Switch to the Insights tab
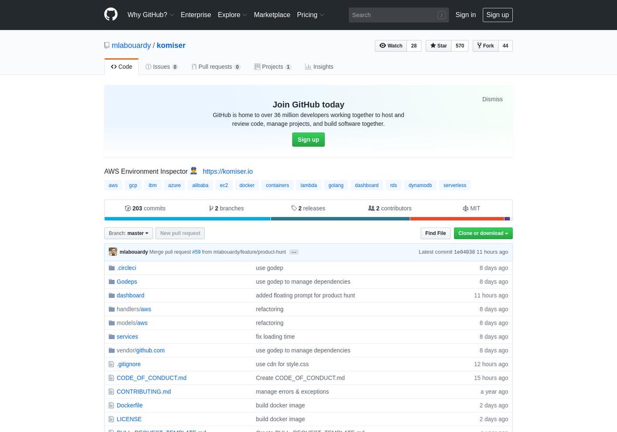The width and height of the screenshot is (617, 432). [319, 67]
